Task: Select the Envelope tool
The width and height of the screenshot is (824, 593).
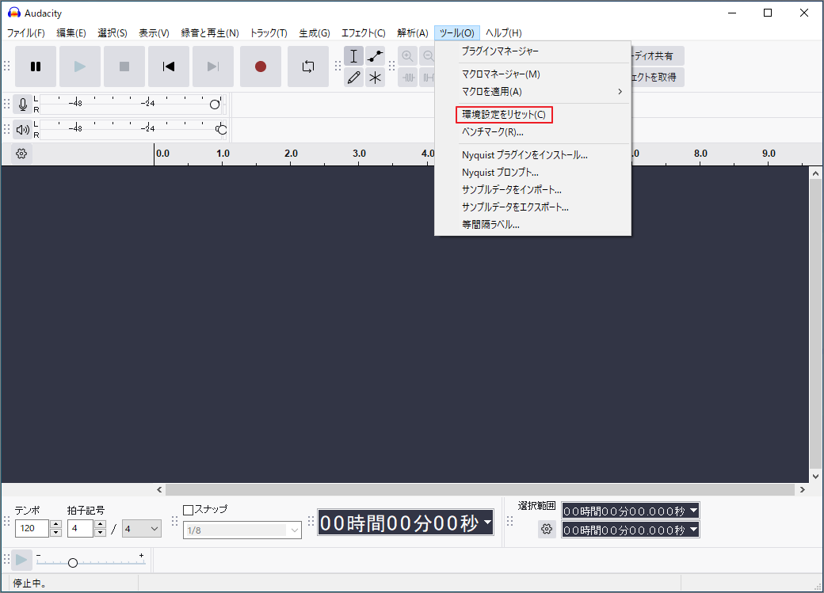Action: [376, 56]
